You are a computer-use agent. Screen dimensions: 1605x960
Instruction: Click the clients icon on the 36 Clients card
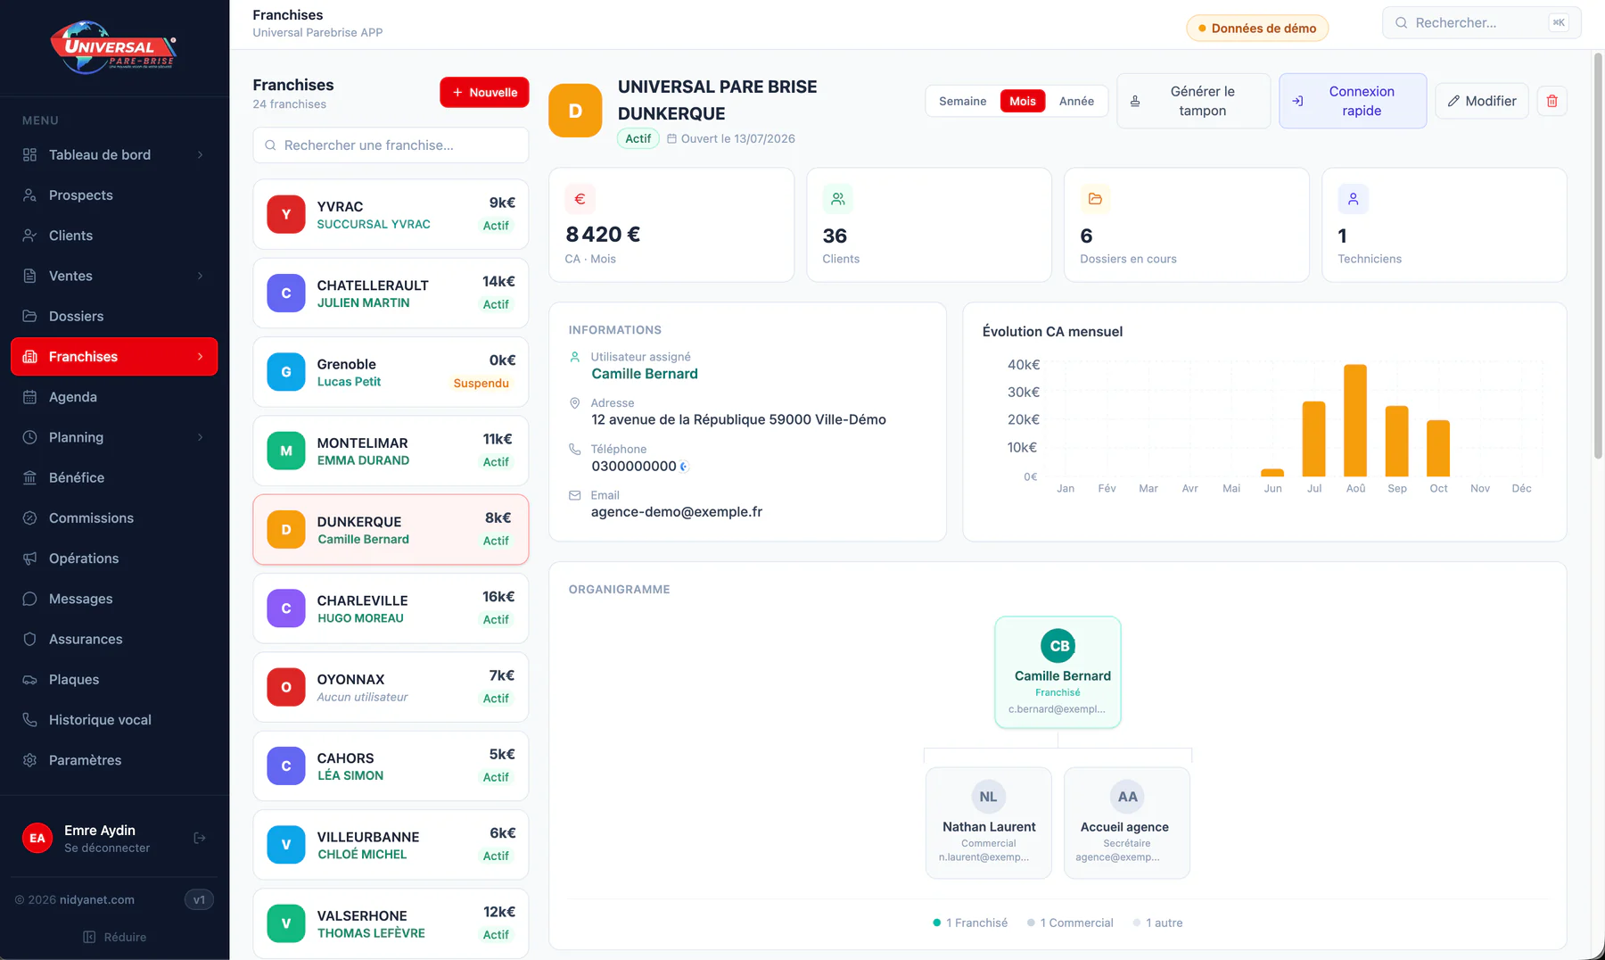(837, 199)
